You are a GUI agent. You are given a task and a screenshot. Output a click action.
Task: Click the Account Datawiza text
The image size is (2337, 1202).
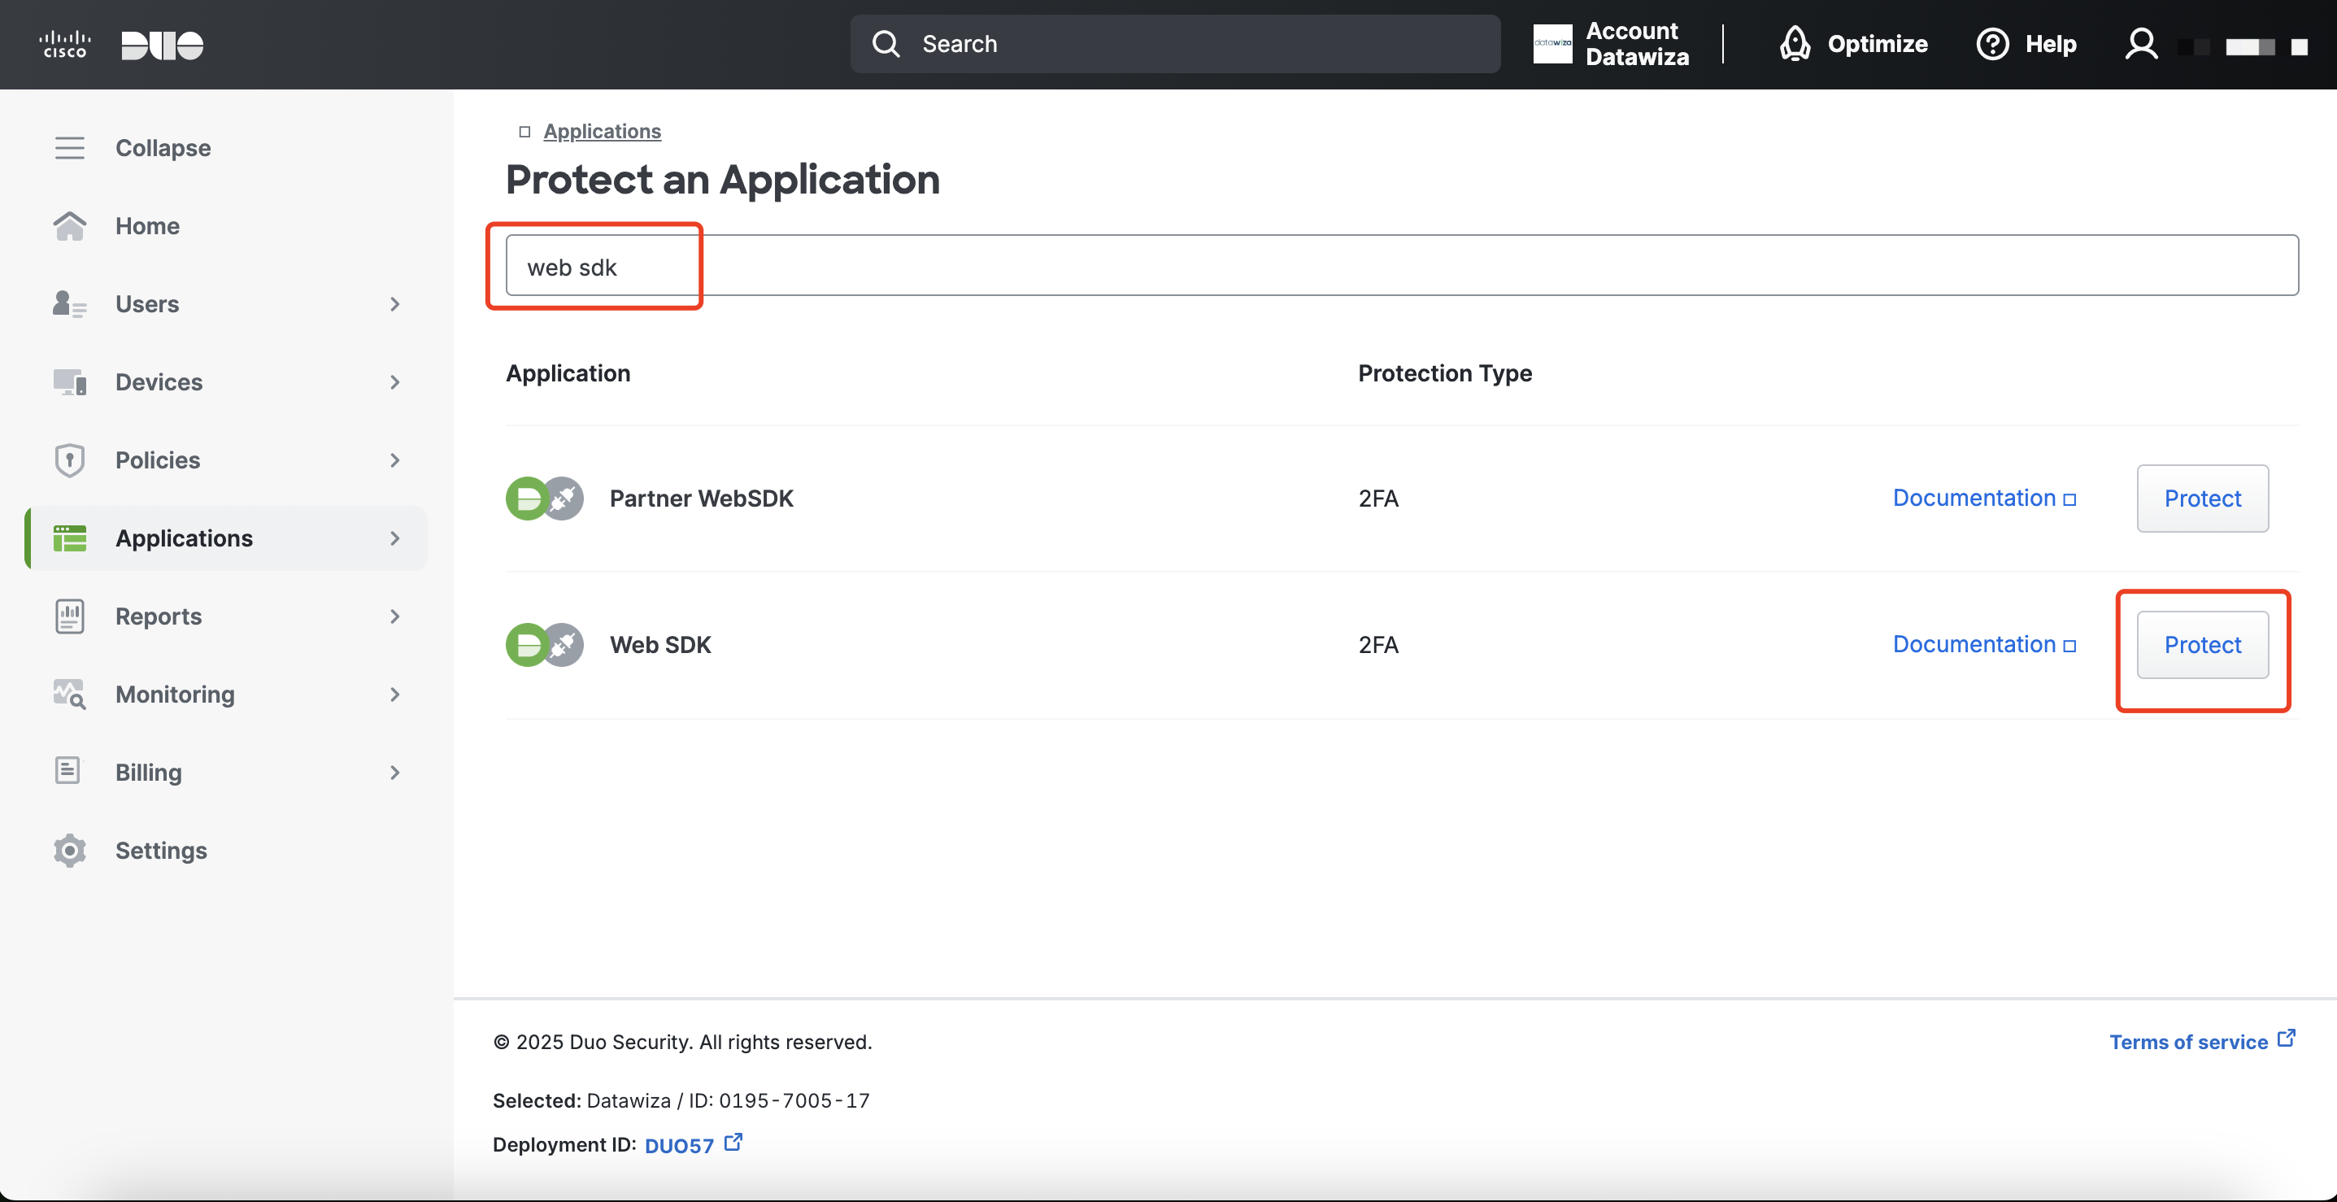(1638, 44)
